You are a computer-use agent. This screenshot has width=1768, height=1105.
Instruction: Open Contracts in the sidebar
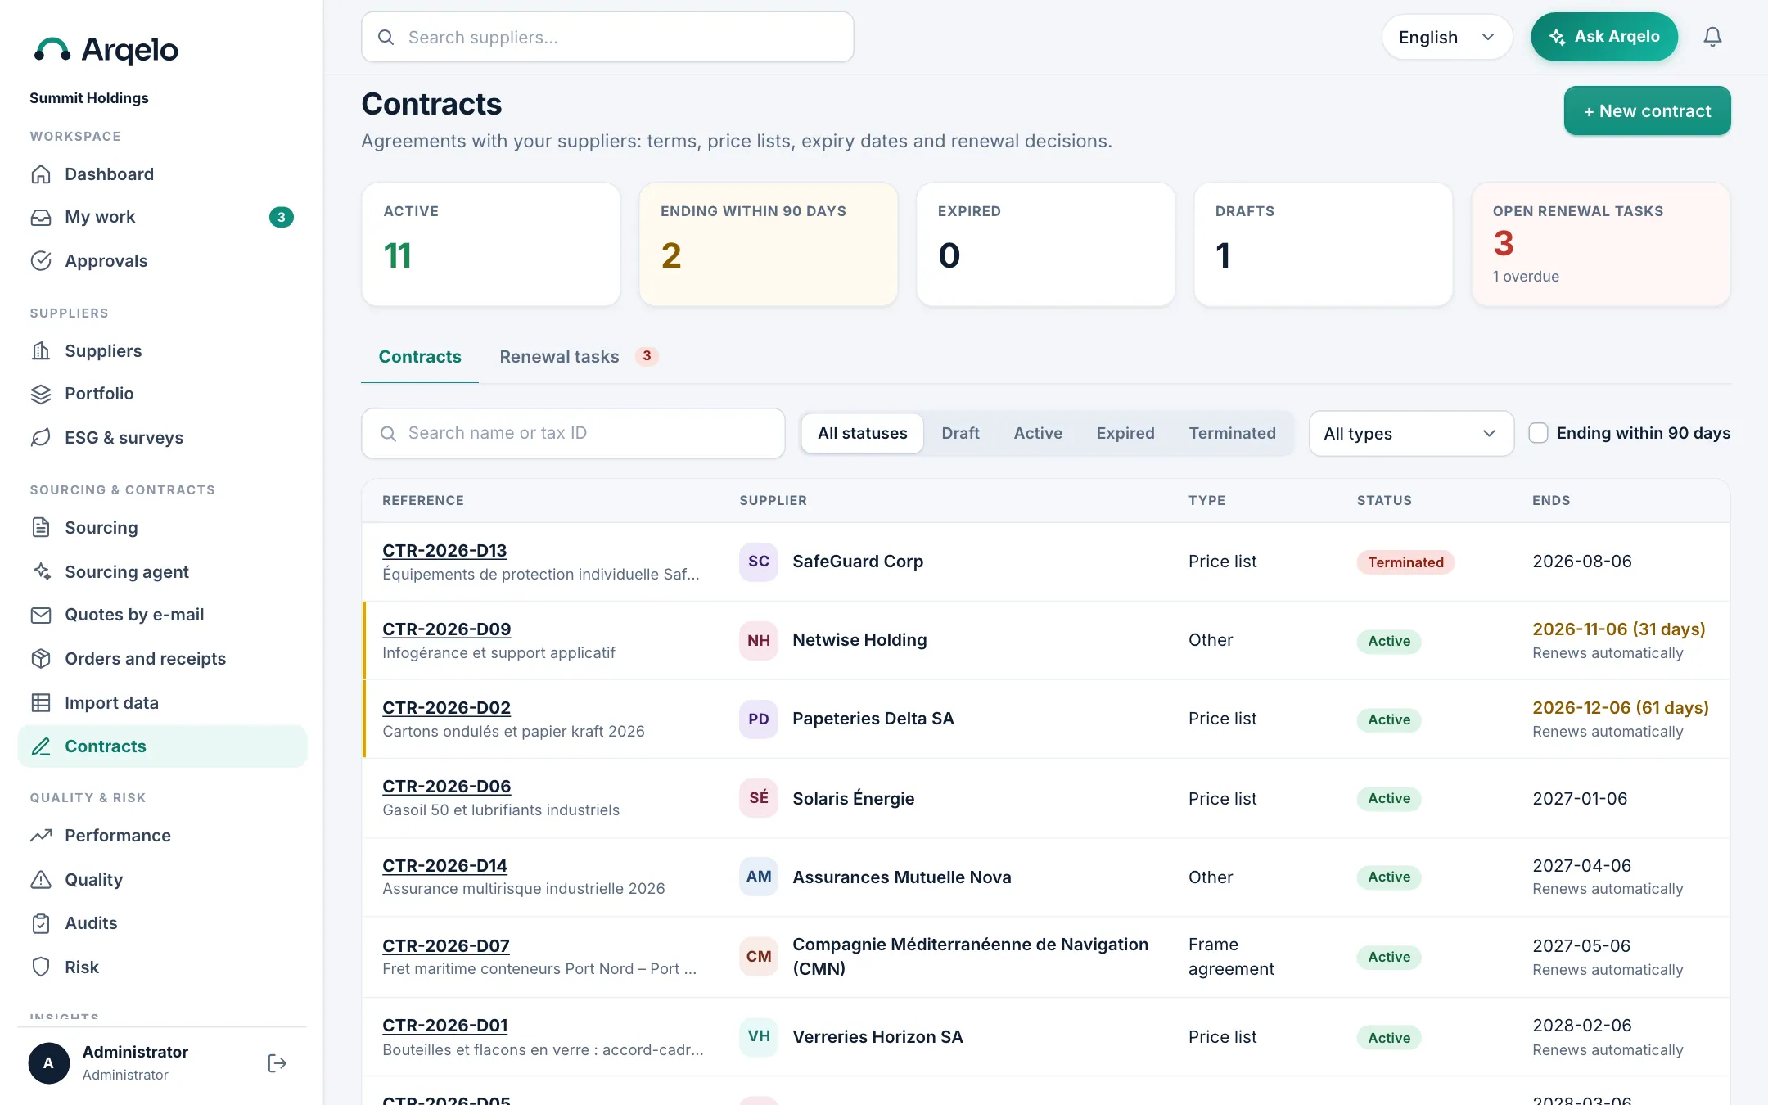pos(162,746)
